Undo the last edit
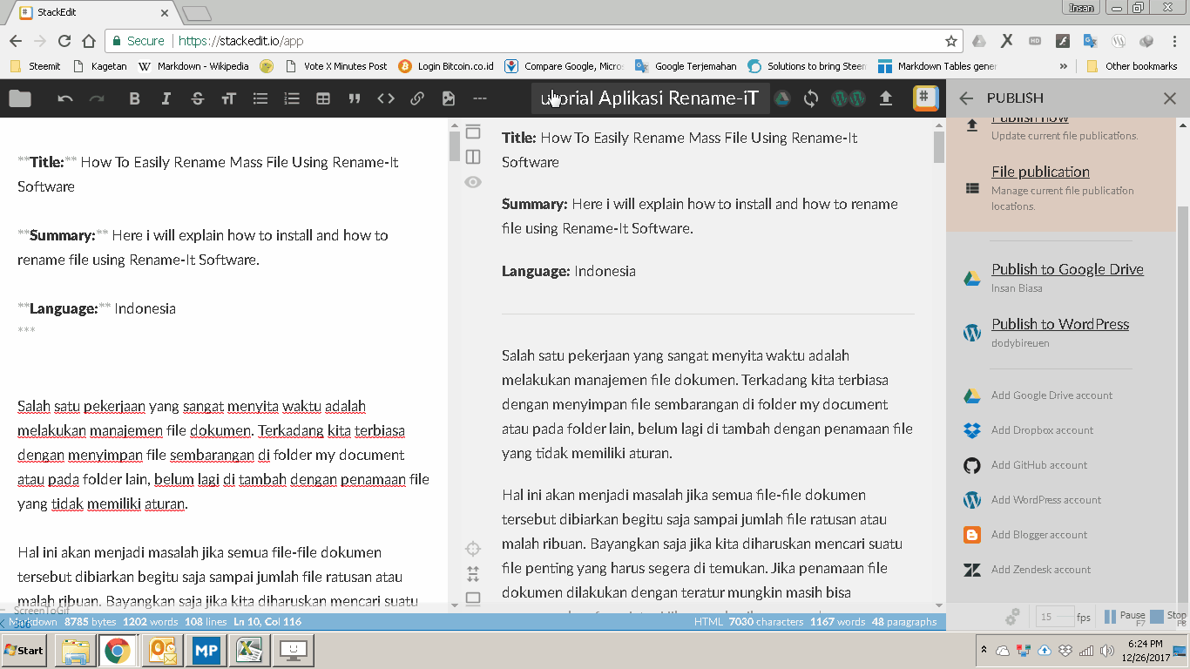Viewport: 1190px width, 669px height. (x=65, y=98)
